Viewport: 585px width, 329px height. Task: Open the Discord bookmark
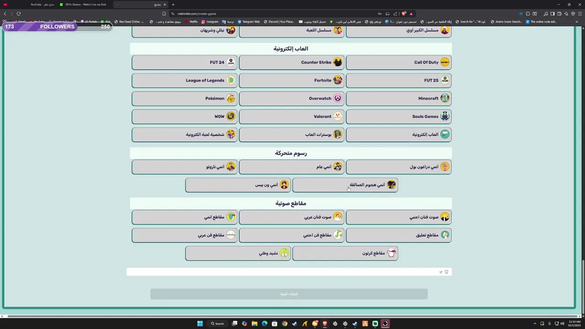(279, 21)
